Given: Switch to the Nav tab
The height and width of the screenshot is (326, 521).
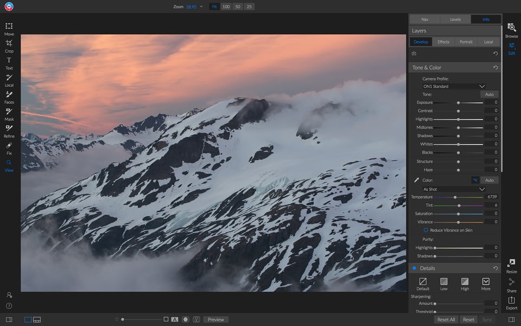Looking at the screenshot, I should pyautogui.click(x=424, y=20).
